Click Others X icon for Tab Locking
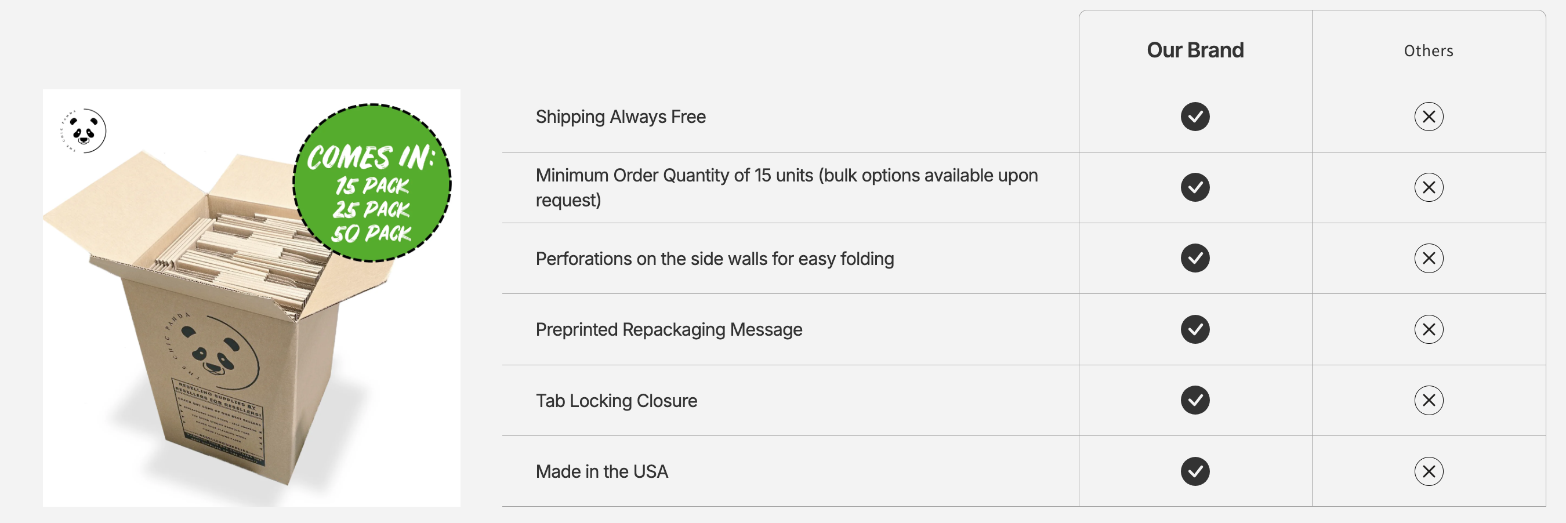Viewport: 1566px width, 523px height. [x=1428, y=400]
